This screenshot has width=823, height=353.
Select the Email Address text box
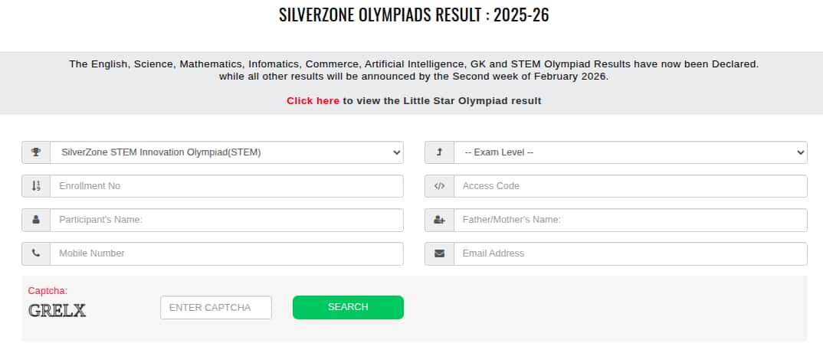coord(630,253)
